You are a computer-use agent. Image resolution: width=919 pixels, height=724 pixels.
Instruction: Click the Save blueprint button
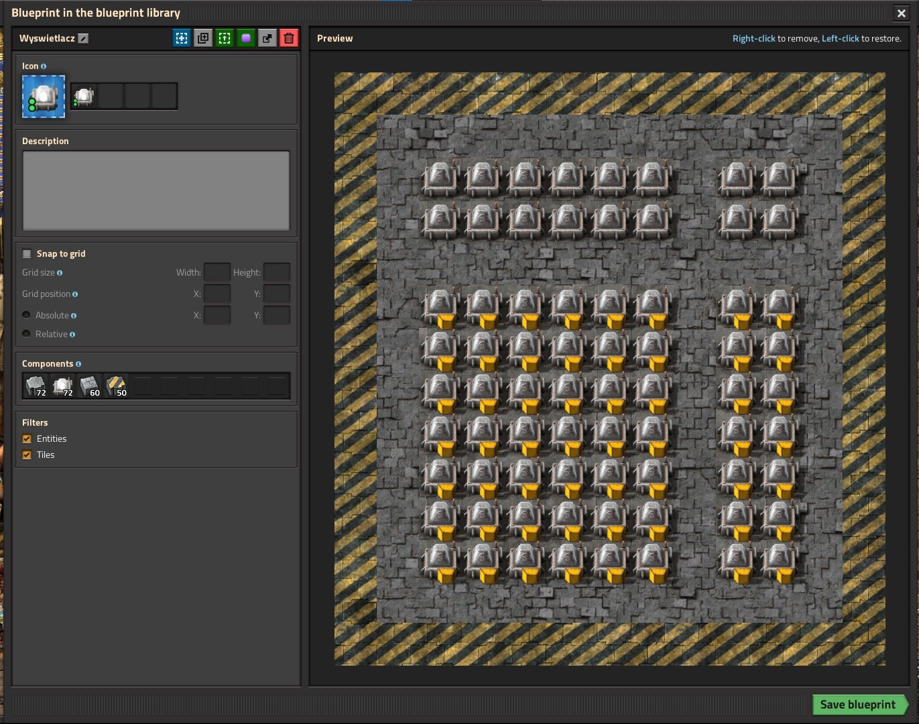(857, 705)
